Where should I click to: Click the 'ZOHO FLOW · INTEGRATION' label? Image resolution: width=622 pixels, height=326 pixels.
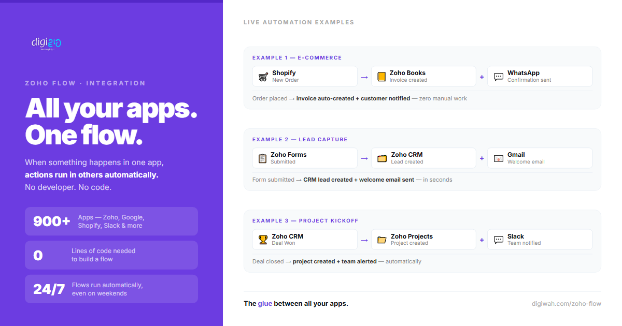[x=85, y=83]
